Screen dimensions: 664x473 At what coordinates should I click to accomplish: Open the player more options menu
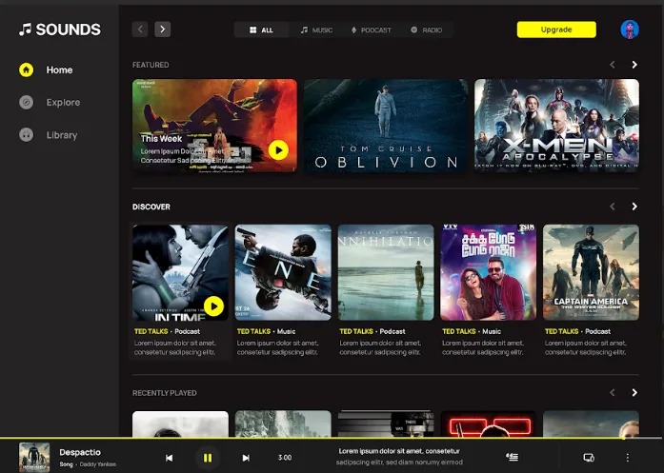[628, 458]
